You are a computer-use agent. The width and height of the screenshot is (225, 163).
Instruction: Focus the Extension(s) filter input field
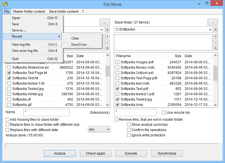click(x=135, y=113)
